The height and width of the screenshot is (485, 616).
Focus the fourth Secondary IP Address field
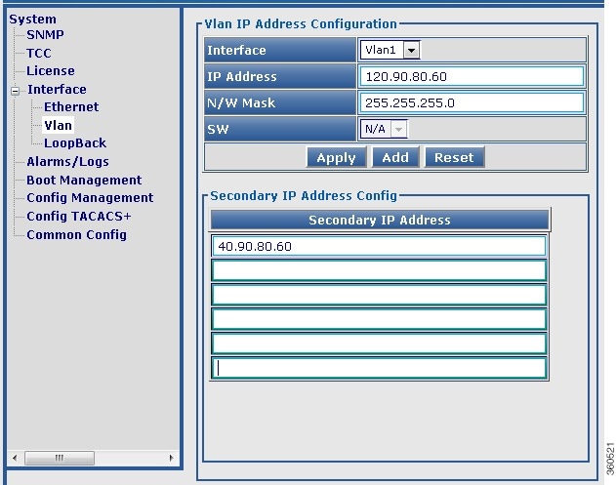[x=379, y=319]
